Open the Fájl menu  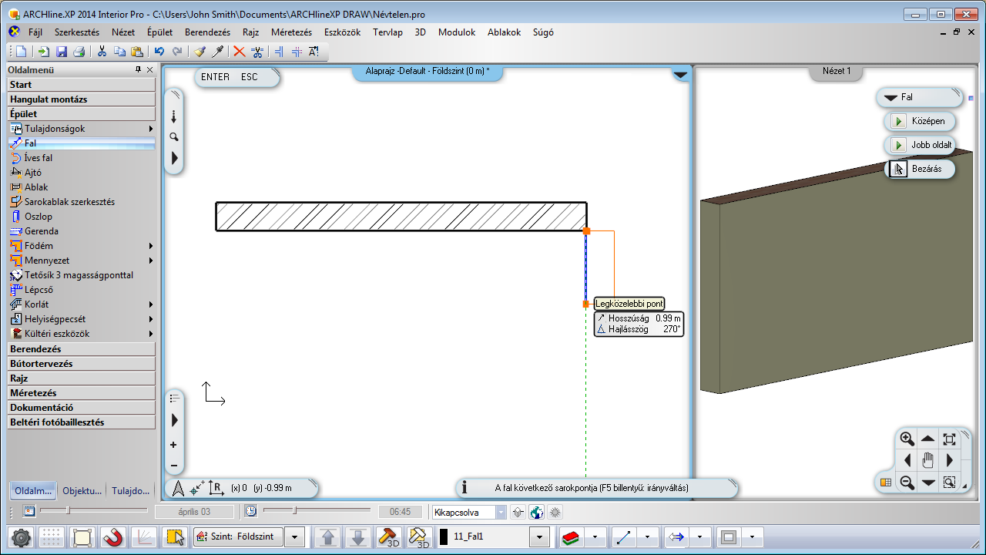click(x=35, y=32)
